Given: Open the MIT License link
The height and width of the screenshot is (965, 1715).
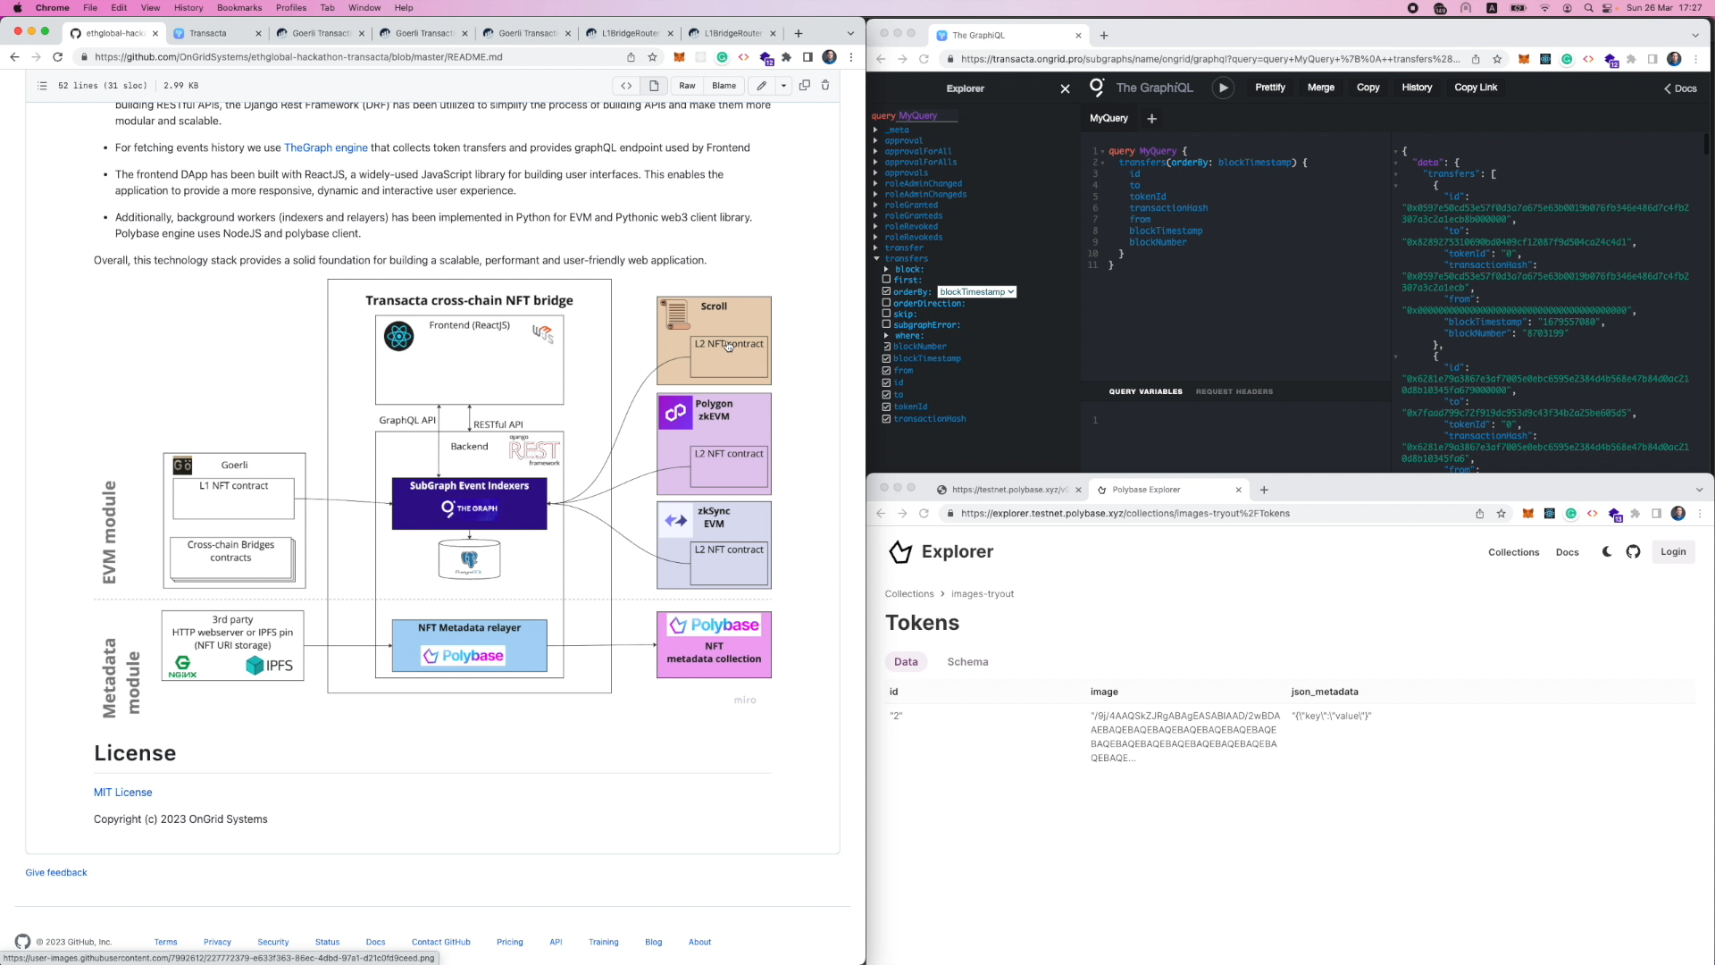Looking at the screenshot, I should (123, 793).
